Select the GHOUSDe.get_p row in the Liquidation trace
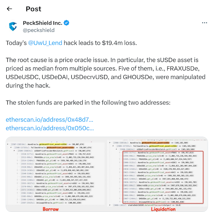 [158, 199]
